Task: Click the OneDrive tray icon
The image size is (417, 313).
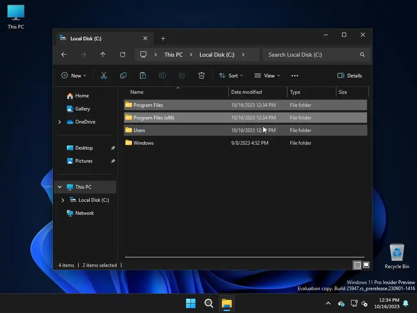Action: tap(341, 303)
